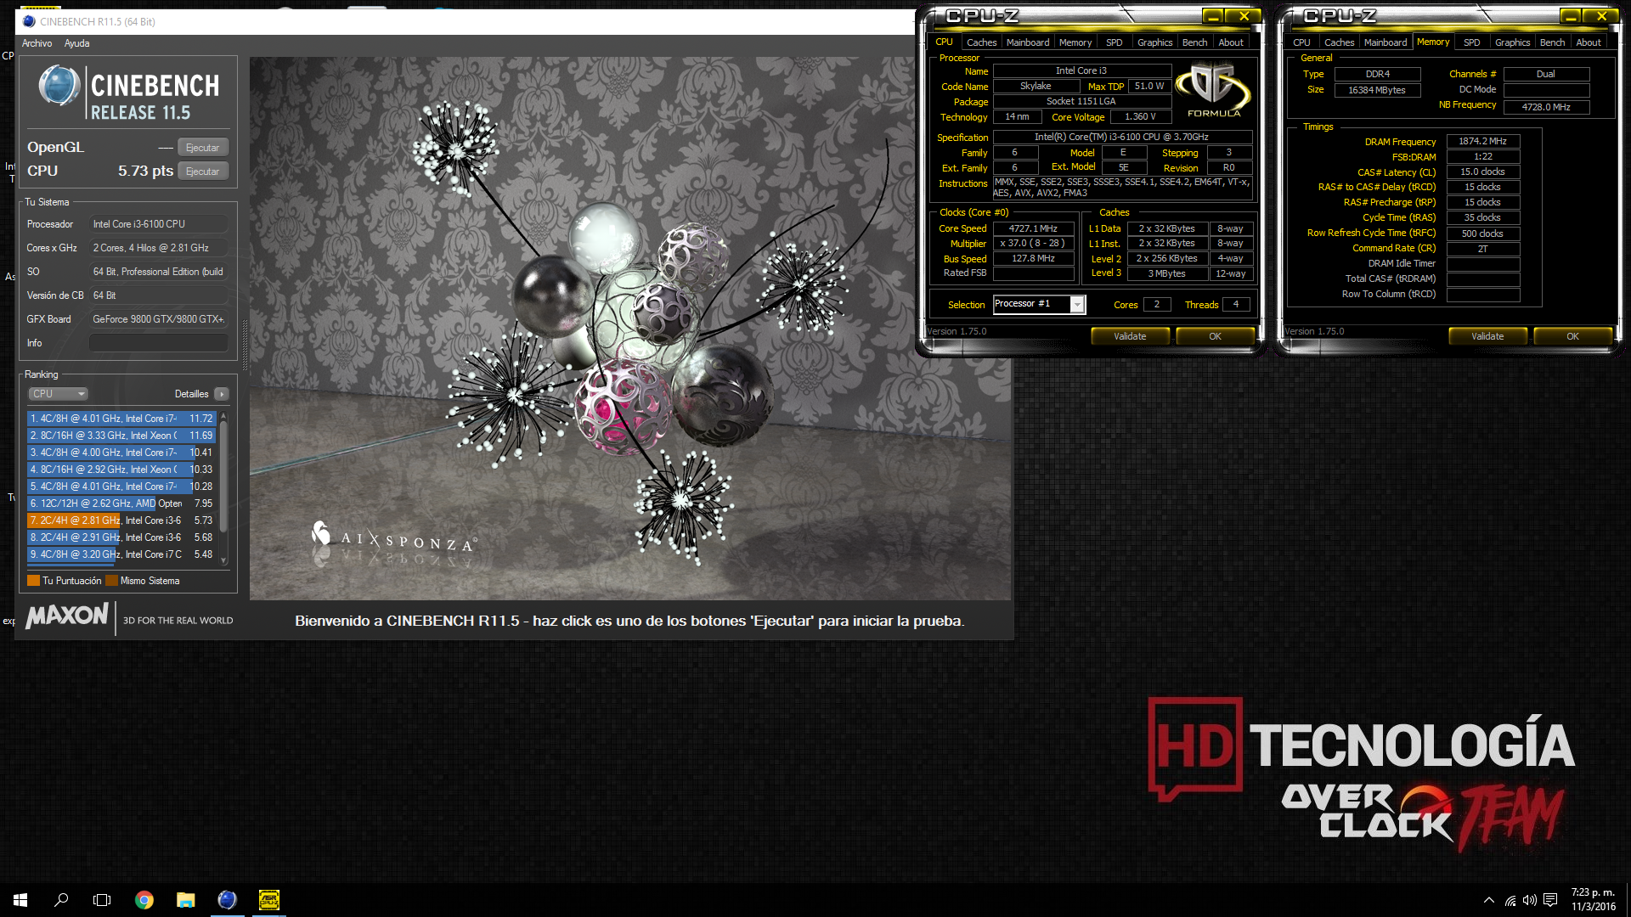Open the CPU ranking type dropdown
The width and height of the screenshot is (1631, 917).
59,394
